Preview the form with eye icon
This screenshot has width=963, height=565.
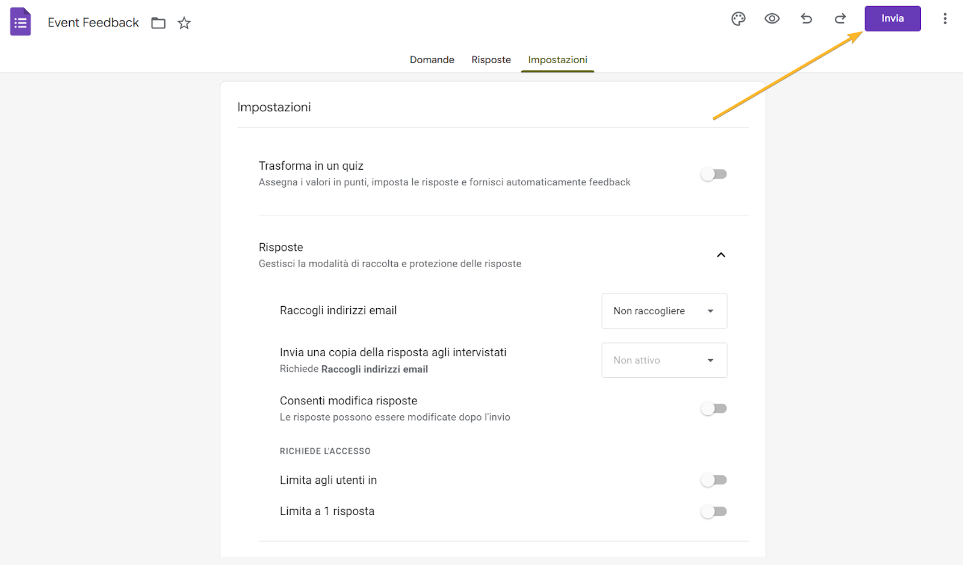(772, 19)
